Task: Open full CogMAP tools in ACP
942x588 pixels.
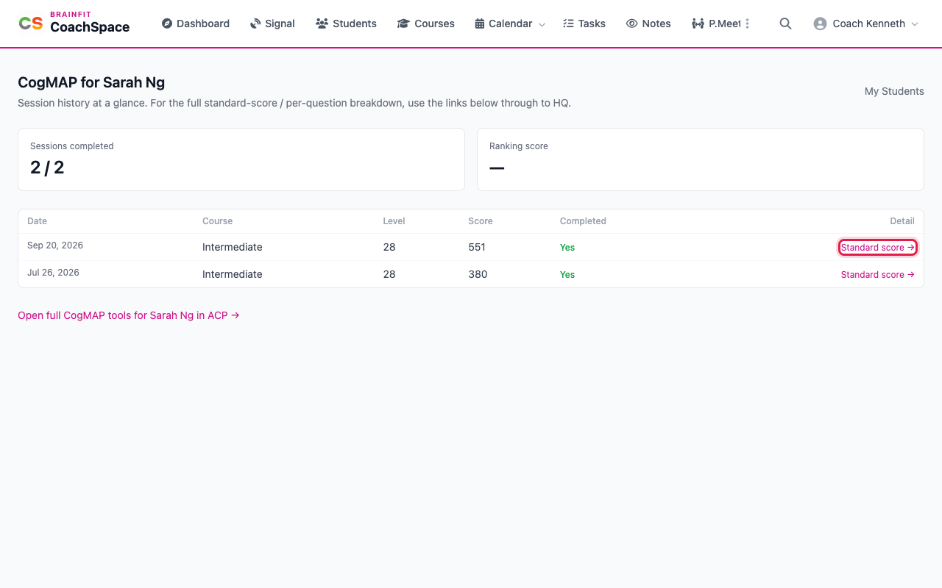Action: [129, 315]
